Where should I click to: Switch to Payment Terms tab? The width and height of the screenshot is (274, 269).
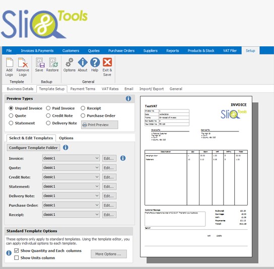[83, 89]
